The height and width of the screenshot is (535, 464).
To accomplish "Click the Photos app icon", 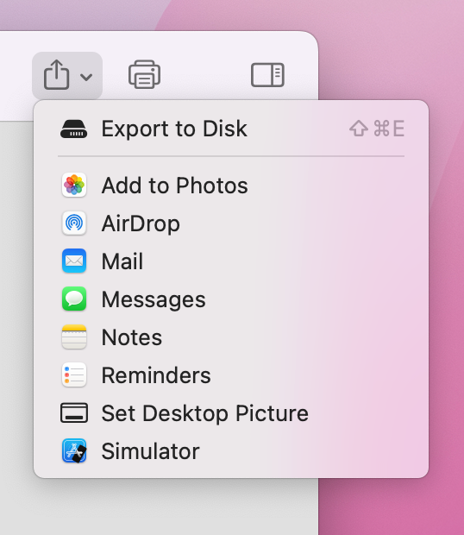I will (74, 186).
